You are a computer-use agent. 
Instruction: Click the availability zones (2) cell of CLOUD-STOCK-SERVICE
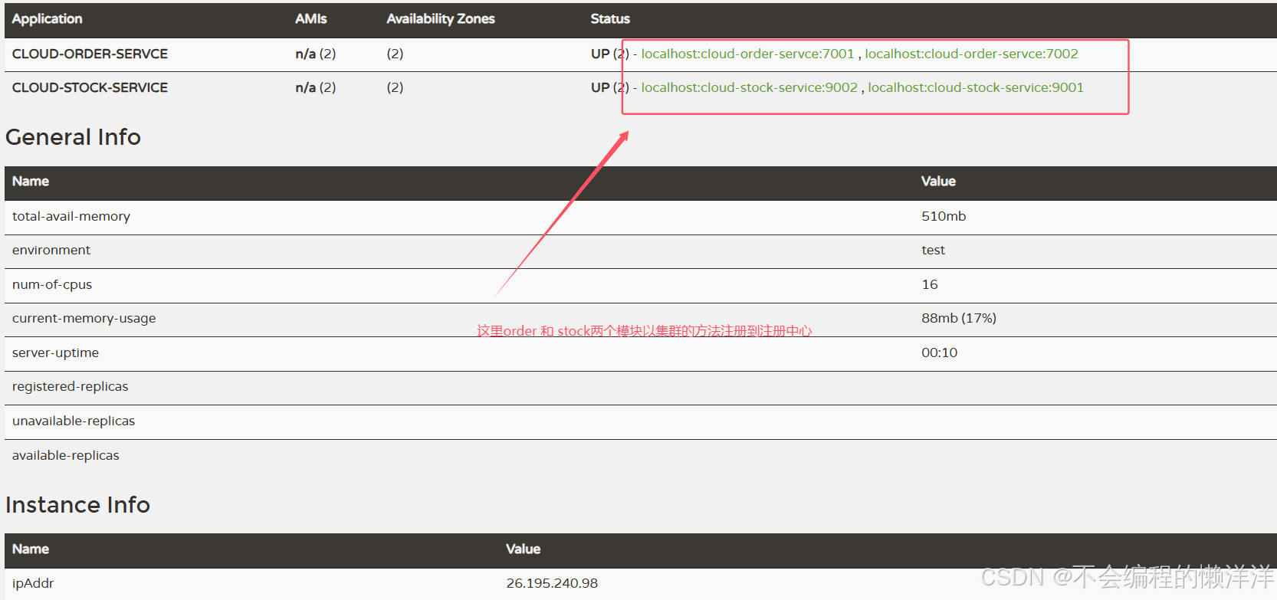395,87
